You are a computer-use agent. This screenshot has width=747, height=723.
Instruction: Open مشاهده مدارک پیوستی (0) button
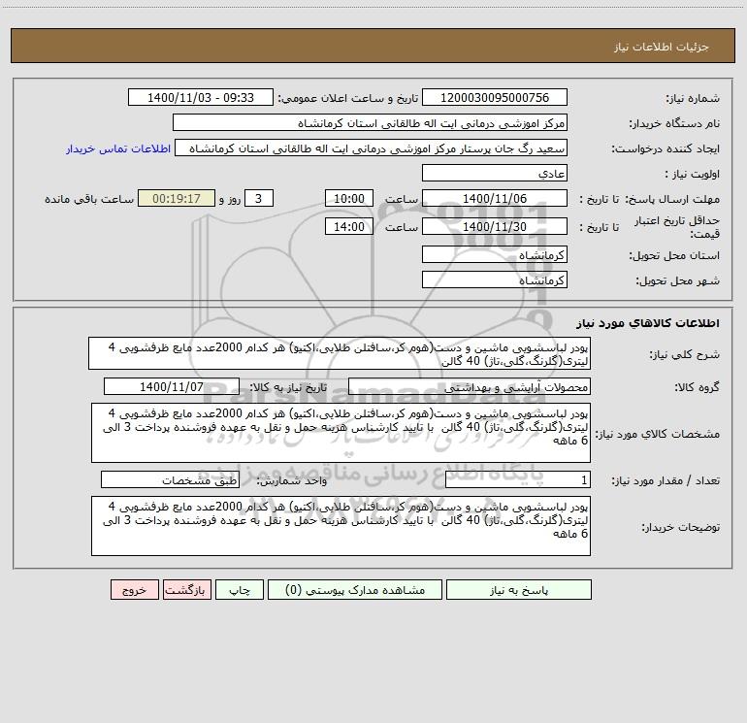coord(355,589)
